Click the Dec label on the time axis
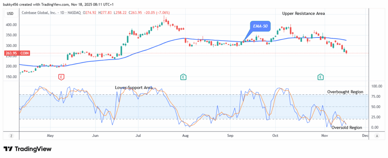The height and width of the screenshot is (158, 388). [365, 136]
